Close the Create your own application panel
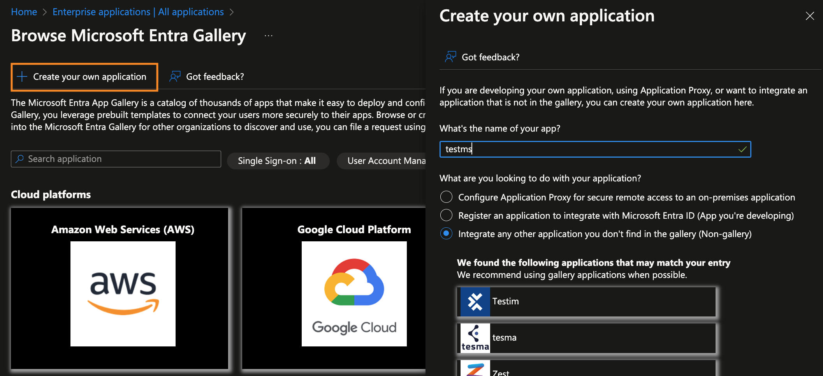 [x=810, y=16]
